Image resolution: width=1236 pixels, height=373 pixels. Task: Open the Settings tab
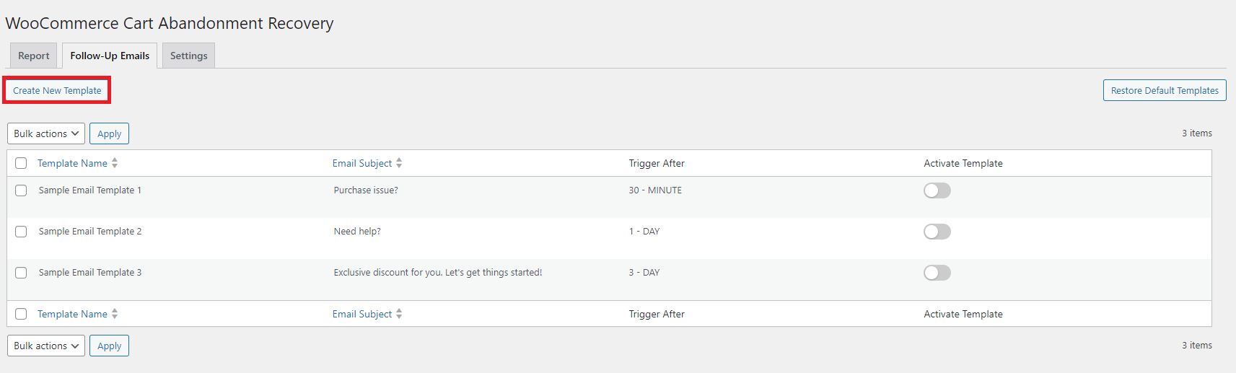(188, 56)
